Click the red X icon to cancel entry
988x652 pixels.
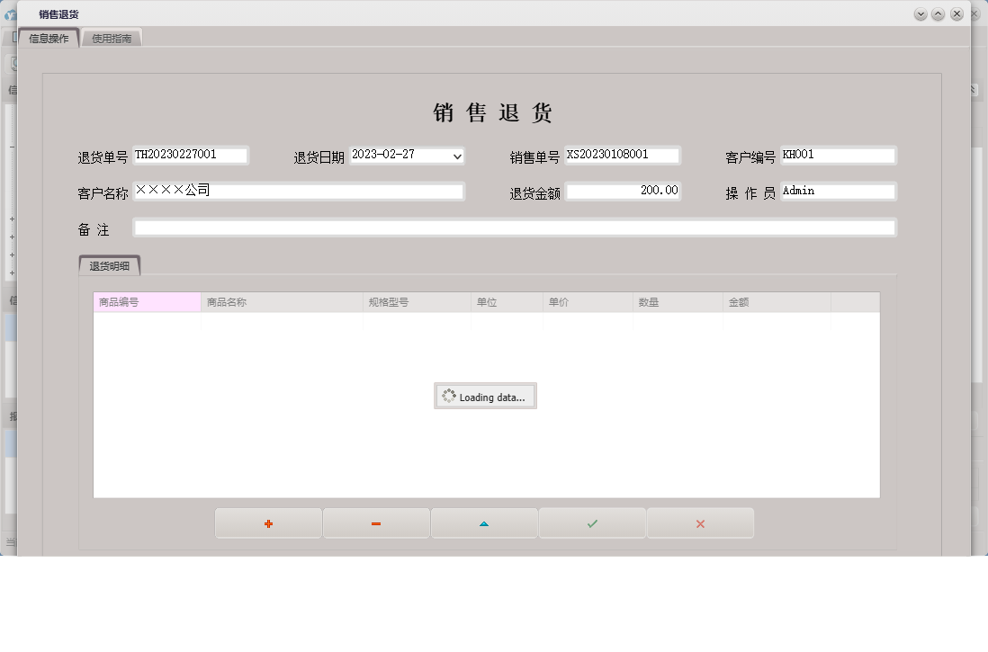pyautogui.click(x=700, y=522)
